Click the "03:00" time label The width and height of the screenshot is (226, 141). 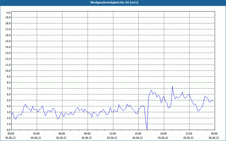pyautogui.click(x=37, y=134)
